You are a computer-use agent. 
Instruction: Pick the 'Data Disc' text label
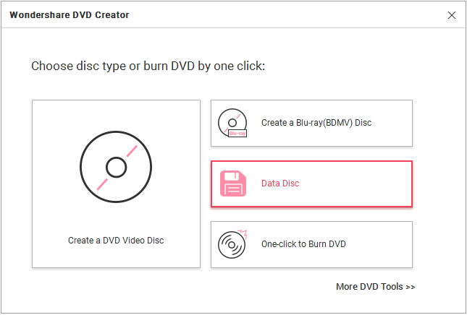click(280, 184)
